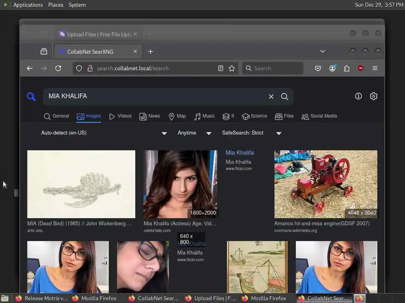The width and height of the screenshot is (405, 303).
Task: Open SearXNG preferences gear icon
Action: (373, 96)
